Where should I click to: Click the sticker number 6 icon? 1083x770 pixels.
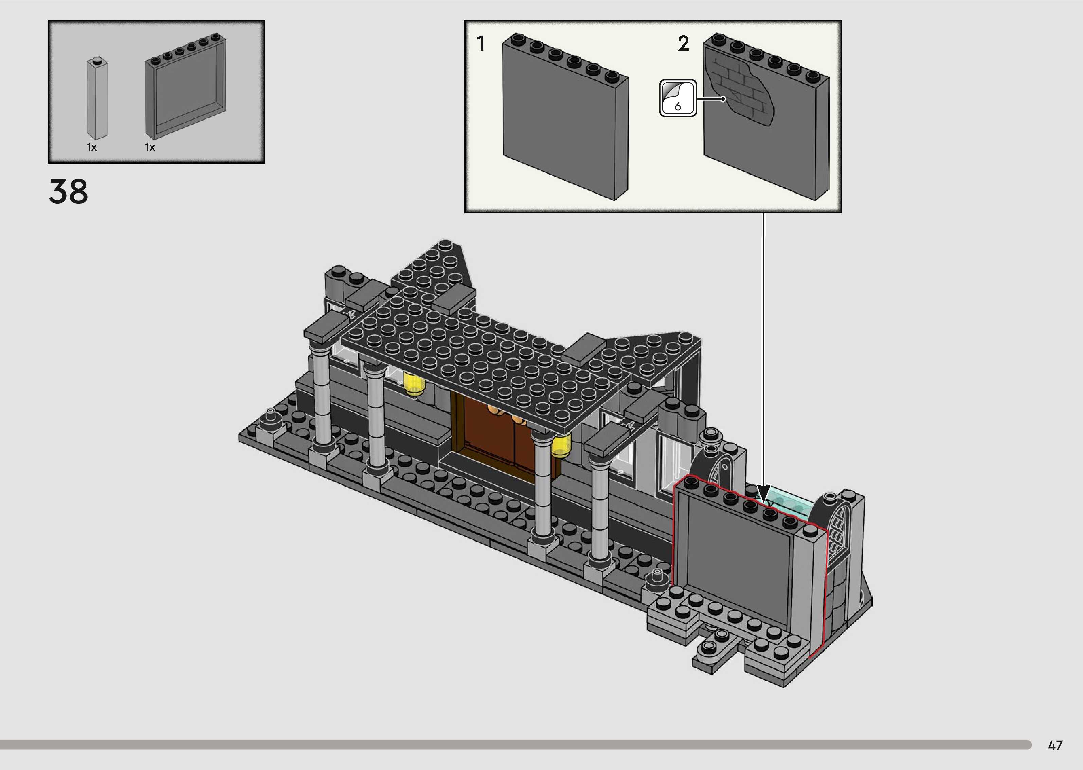click(678, 98)
